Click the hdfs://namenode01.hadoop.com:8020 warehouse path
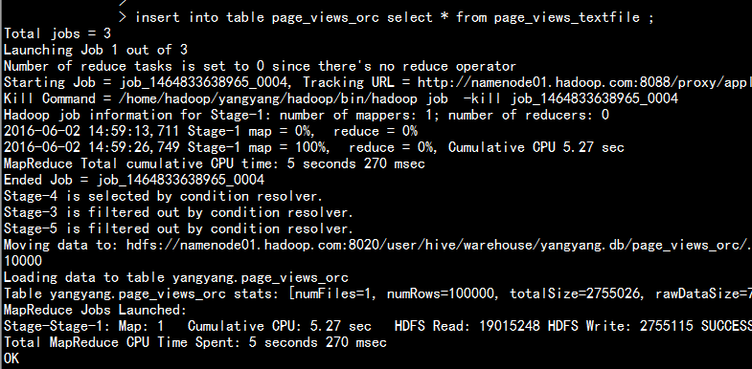 [x=439, y=245]
